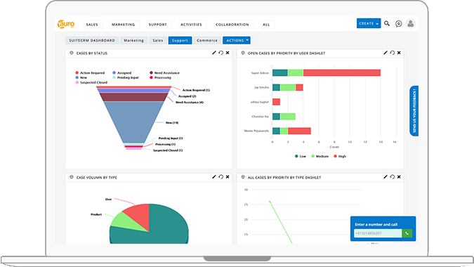The width and height of the screenshot is (474, 267).
Task: Toggle Action Required legend in funnel chart
Action: [90, 73]
